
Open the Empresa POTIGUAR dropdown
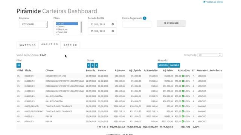(x=34, y=24)
